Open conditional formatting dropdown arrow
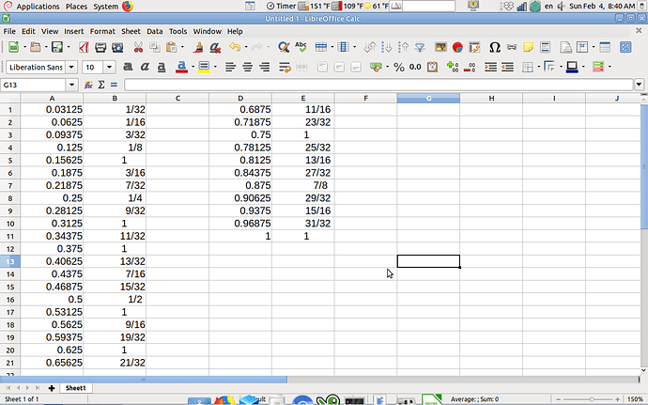648x405 pixels. (609, 67)
